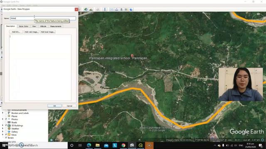Click the save image toolbar icon
Viewport: 266px width, 149px height.
click(x=121, y=10)
